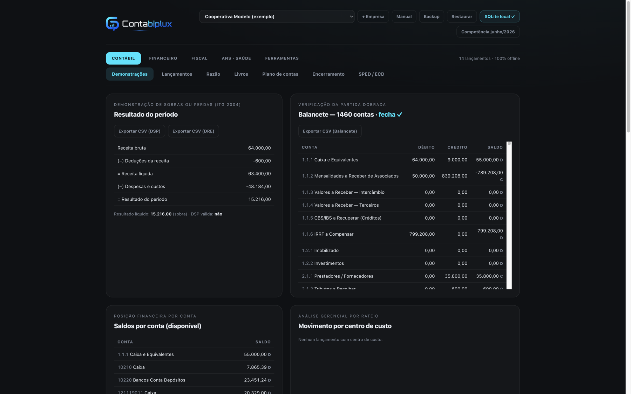
Task: Click the "1.2.1 Imobilizado" row
Action: 402,250
